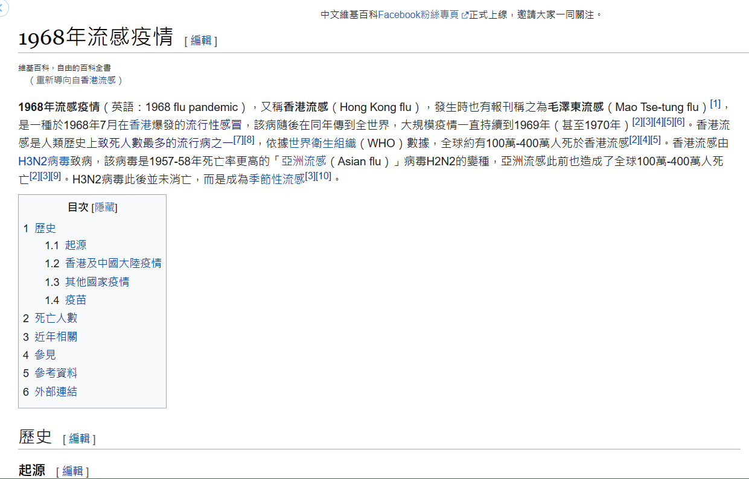
Task: Click 編輯 next to the page title 1968年流感疫情
Action: 201,40
